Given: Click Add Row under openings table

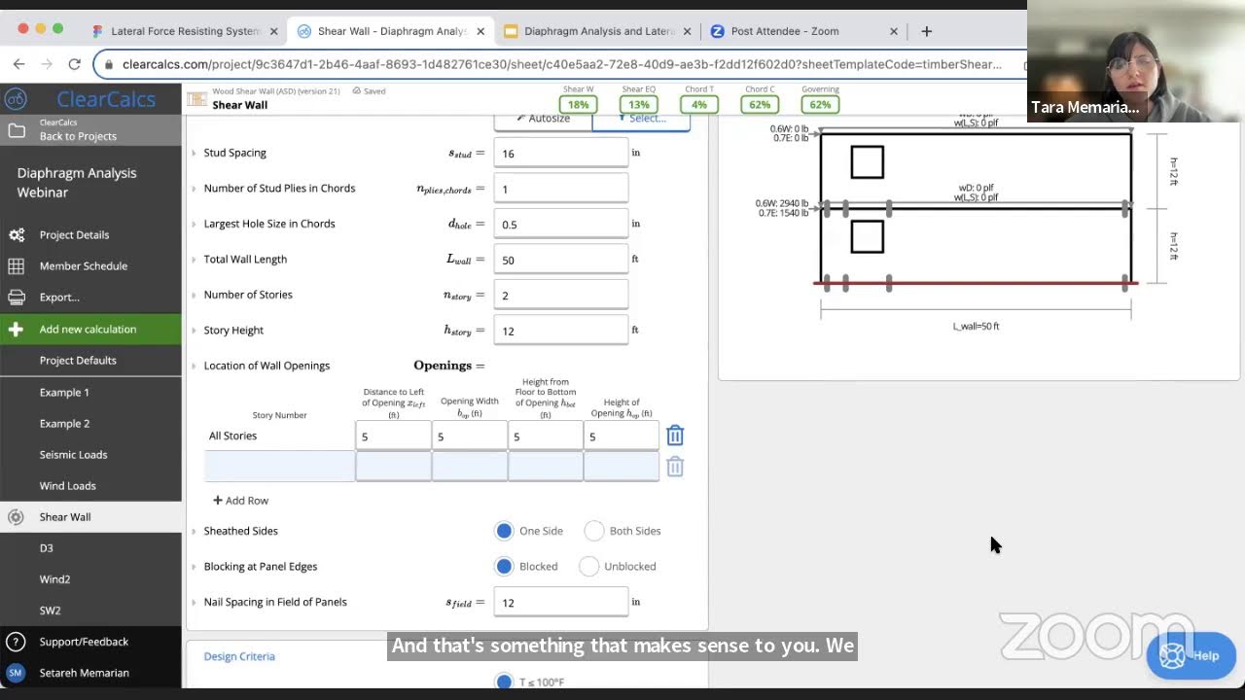Looking at the screenshot, I should click(240, 501).
